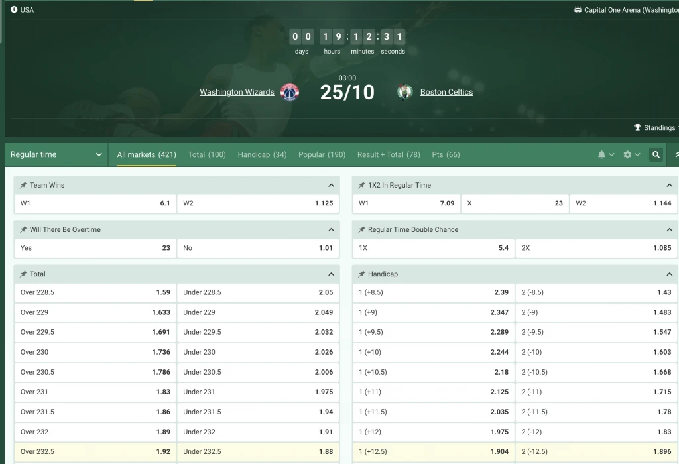Click the Boston Celtics team logo

404,92
